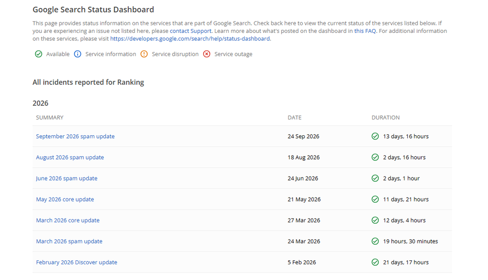The width and height of the screenshot is (488, 280).
Task: Click the date 5 Feb 2026
Action: tap(302, 262)
